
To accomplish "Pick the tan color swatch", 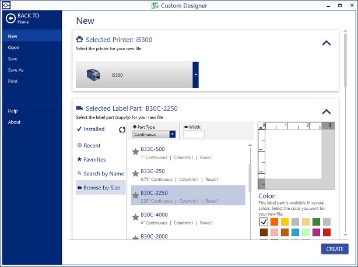I will click(x=306, y=222).
